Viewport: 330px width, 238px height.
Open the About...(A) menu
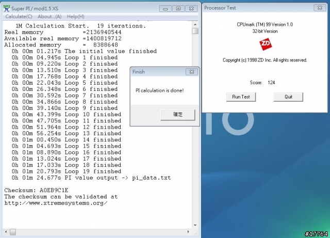49,17
